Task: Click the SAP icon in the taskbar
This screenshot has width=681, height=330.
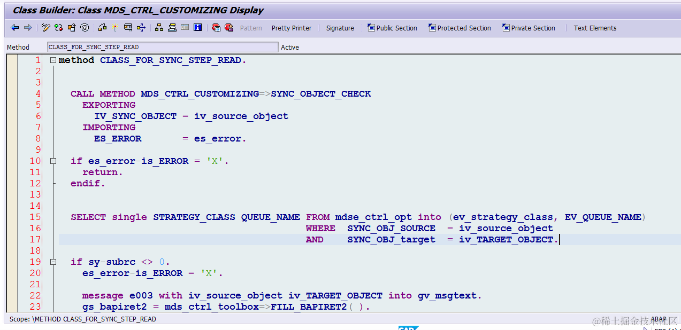Action: click(408, 328)
